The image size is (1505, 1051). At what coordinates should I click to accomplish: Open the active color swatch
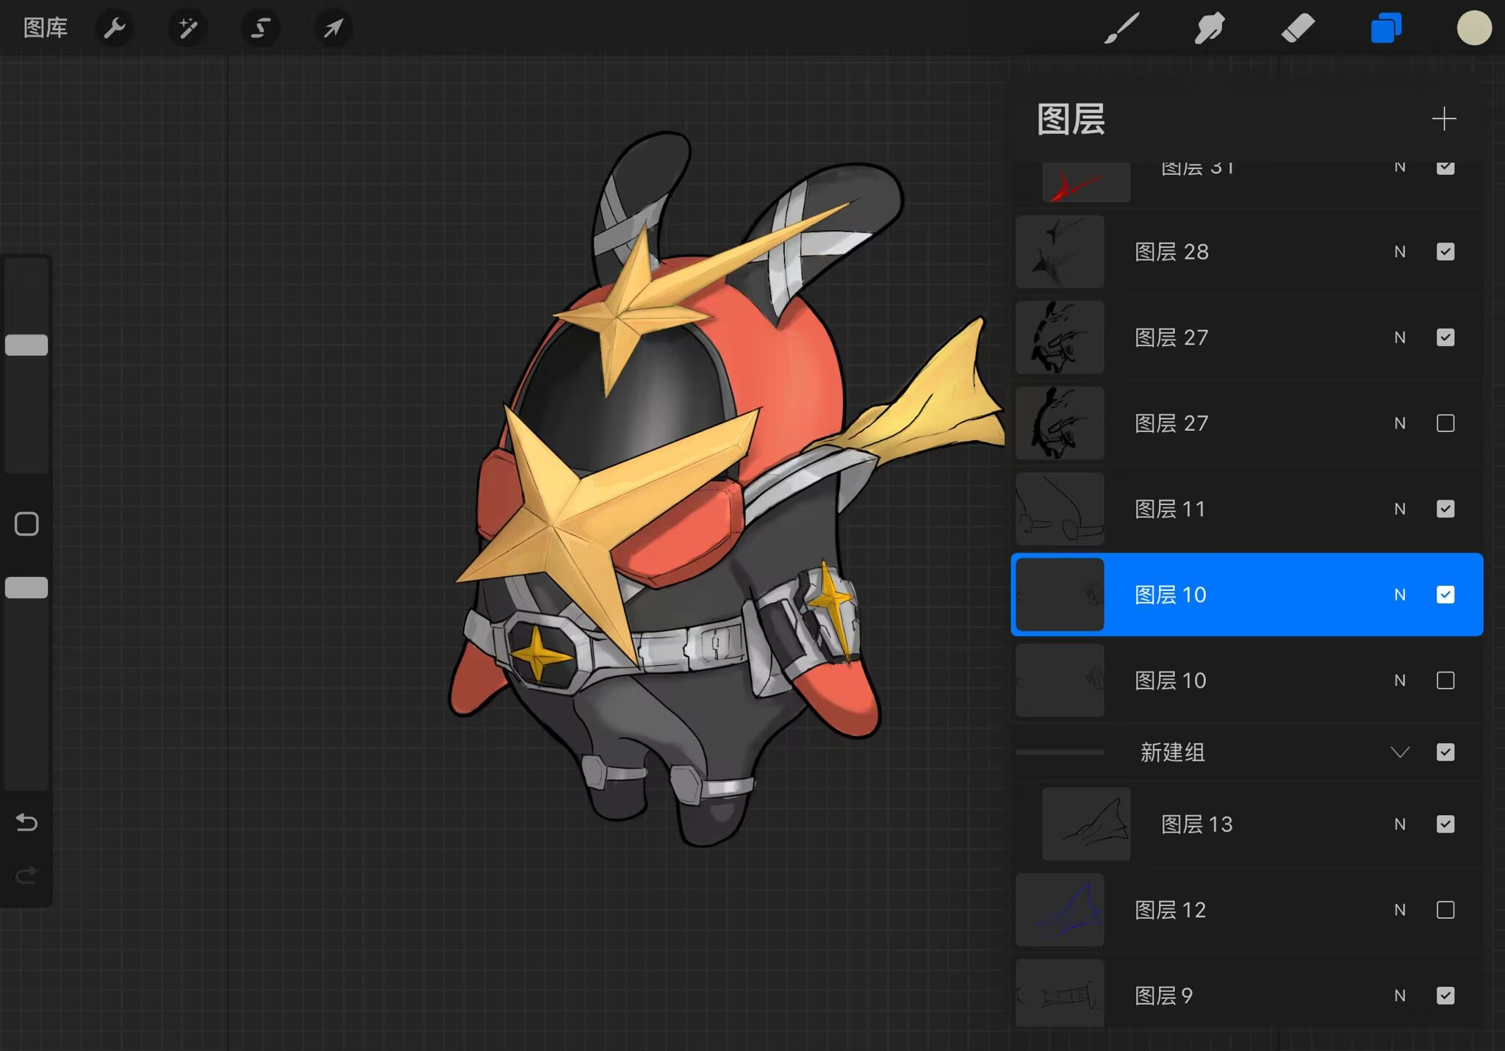[1474, 29]
